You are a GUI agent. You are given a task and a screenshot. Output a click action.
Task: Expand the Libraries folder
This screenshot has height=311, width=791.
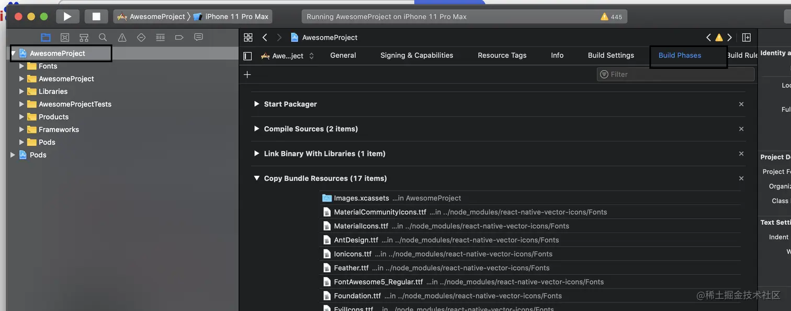point(21,91)
